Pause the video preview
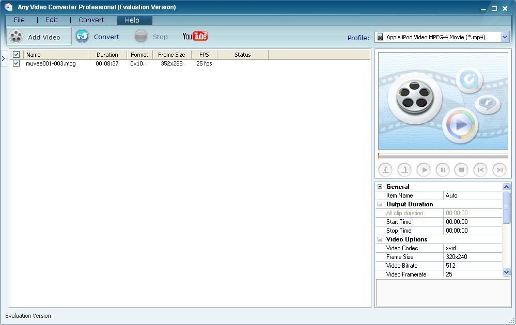 443,170
